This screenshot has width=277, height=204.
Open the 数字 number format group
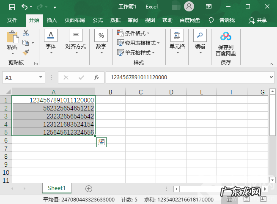click(x=101, y=41)
